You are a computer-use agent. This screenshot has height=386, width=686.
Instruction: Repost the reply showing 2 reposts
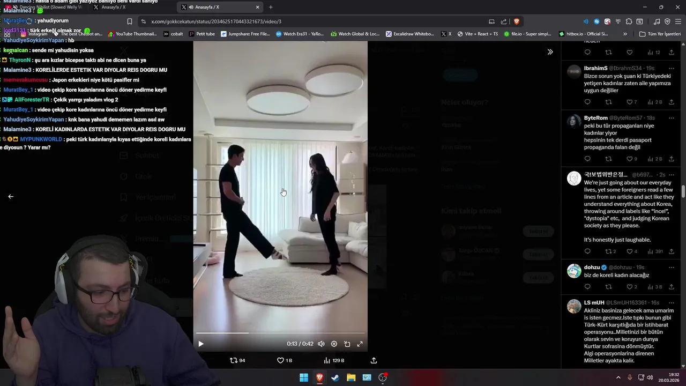[610, 251]
